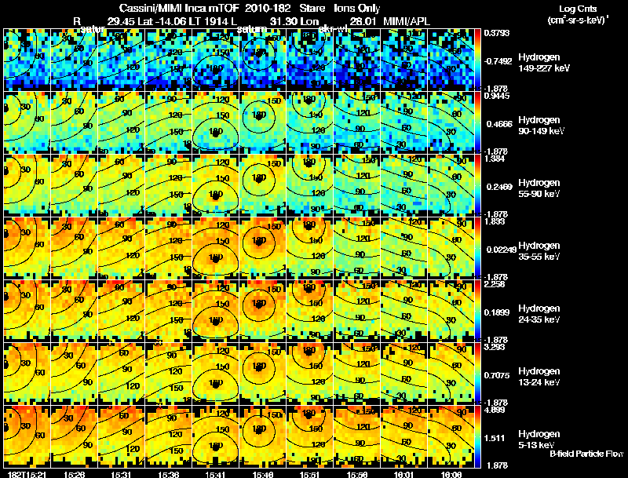Viewport: 628px width, 478px height.
Task: Open the 149-227 keV panel at 15:46
Action: pos(263,60)
